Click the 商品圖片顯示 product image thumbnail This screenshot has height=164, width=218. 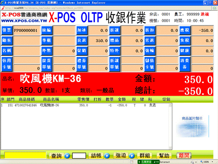click(x=192, y=126)
